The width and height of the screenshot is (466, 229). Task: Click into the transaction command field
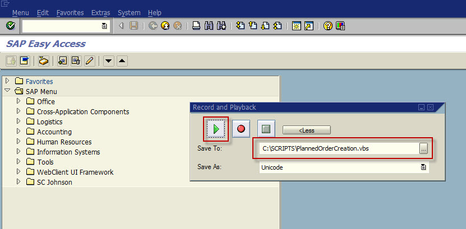(x=62, y=26)
